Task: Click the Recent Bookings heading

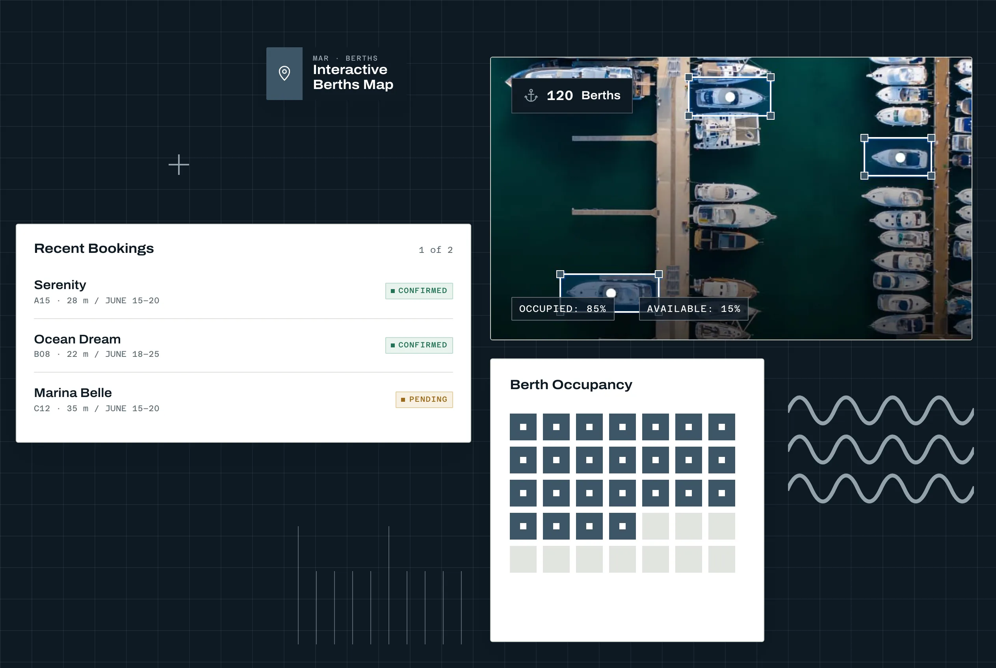Action: click(x=94, y=249)
